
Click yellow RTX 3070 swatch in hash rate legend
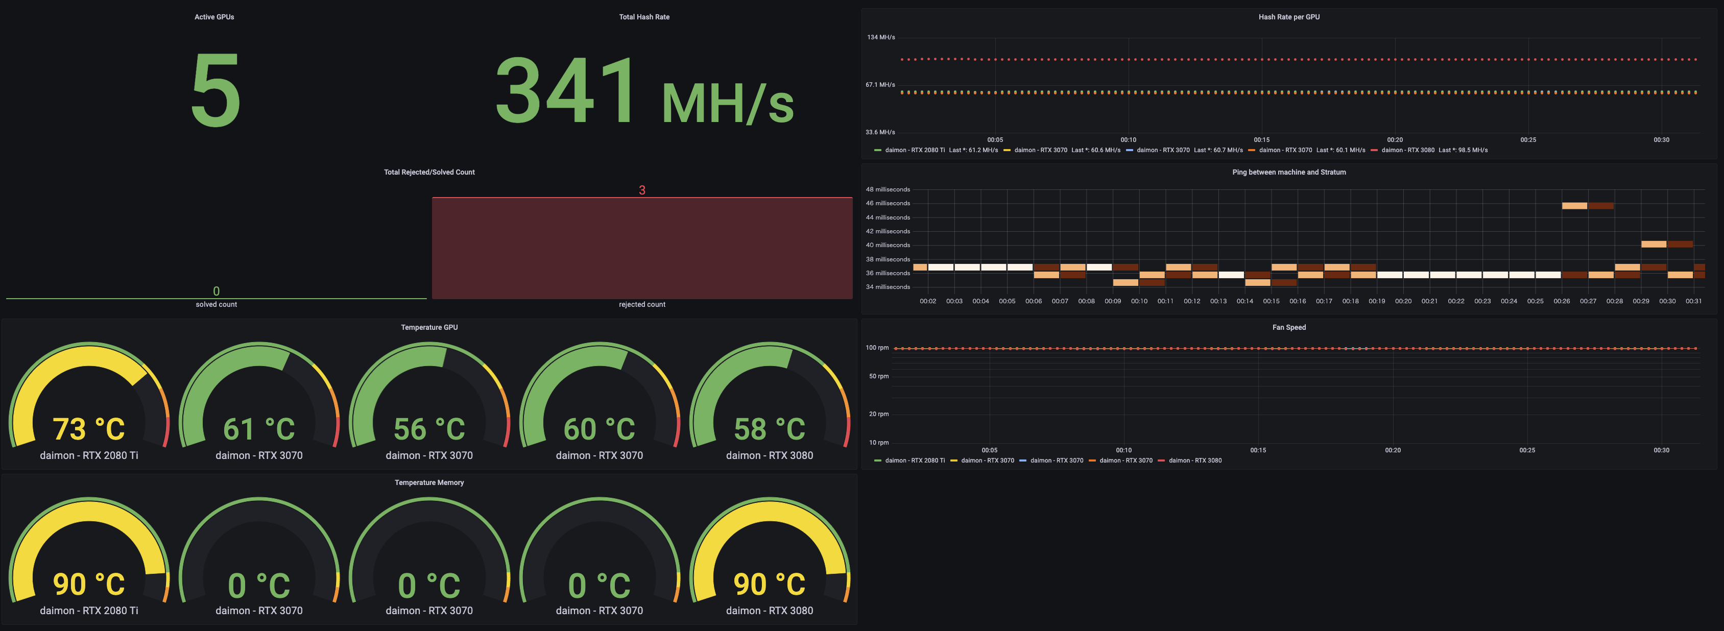pyautogui.click(x=1007, y=150)
